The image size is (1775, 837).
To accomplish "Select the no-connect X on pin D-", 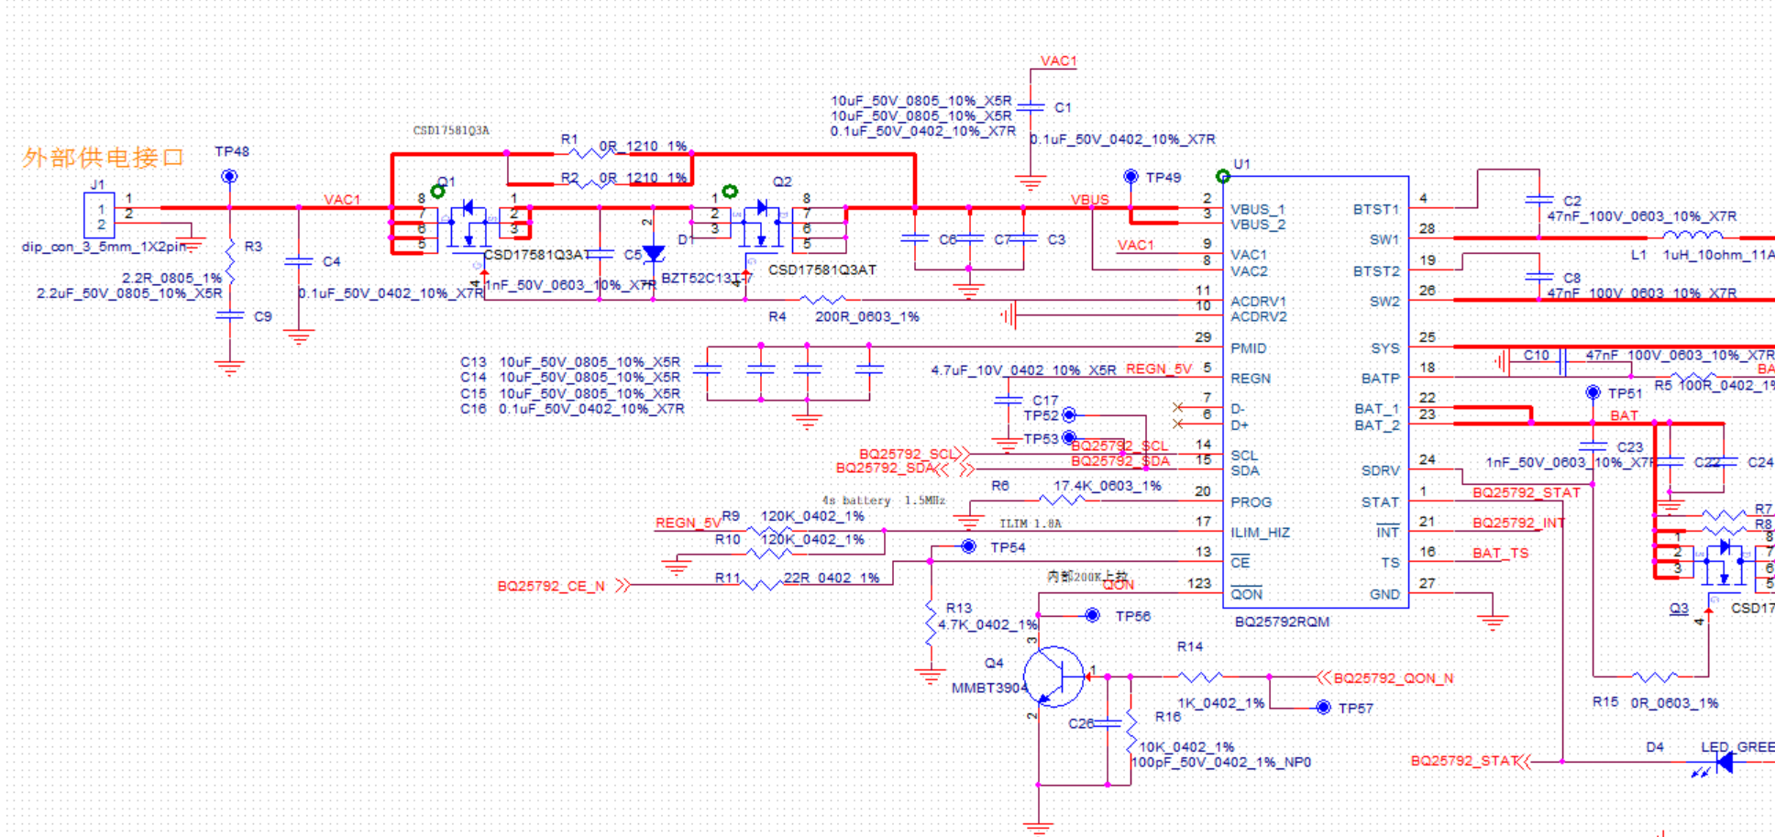I will pos(1178,407).
